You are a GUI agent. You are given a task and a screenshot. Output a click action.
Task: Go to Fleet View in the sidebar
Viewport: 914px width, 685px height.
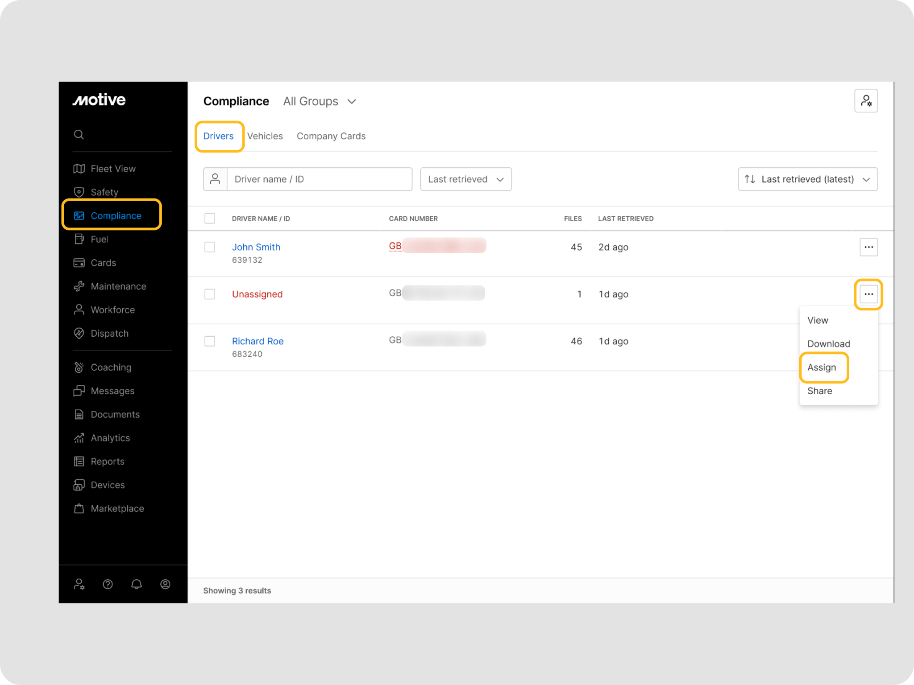(112, 169)
